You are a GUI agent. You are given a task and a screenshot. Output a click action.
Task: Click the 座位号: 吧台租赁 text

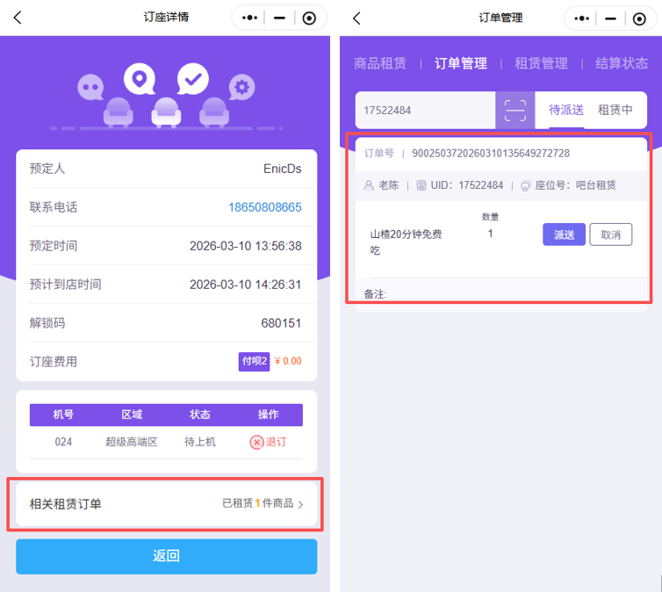[x=575, y=185]
